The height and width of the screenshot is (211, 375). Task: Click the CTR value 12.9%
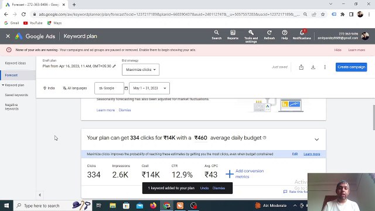[182, 175]
